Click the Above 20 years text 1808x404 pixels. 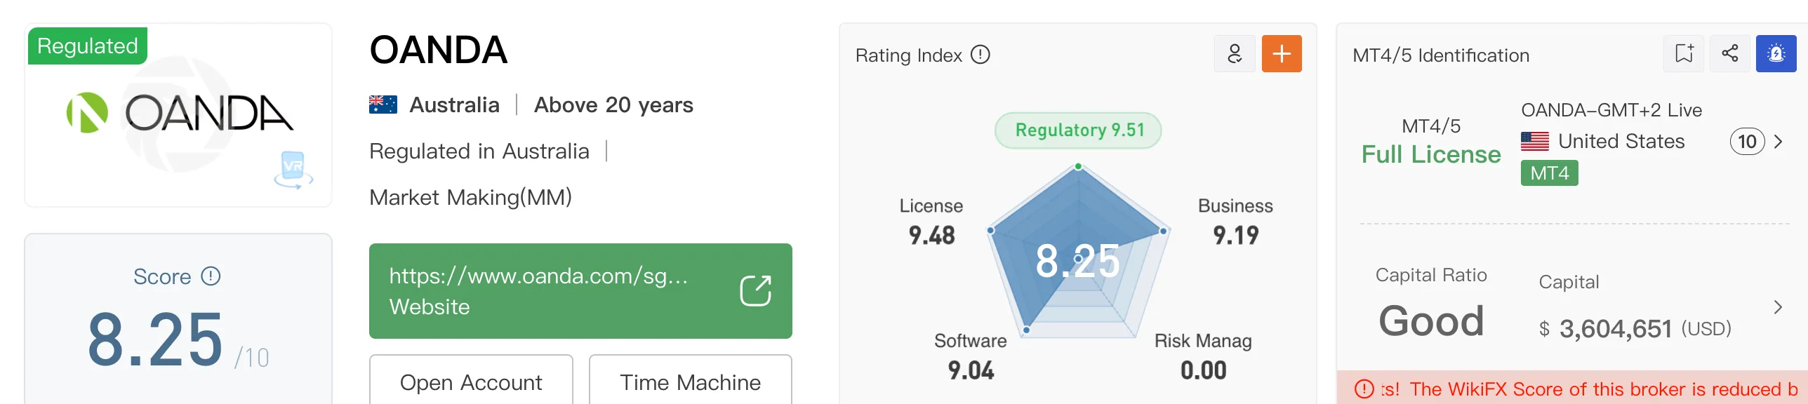(613, 105)
